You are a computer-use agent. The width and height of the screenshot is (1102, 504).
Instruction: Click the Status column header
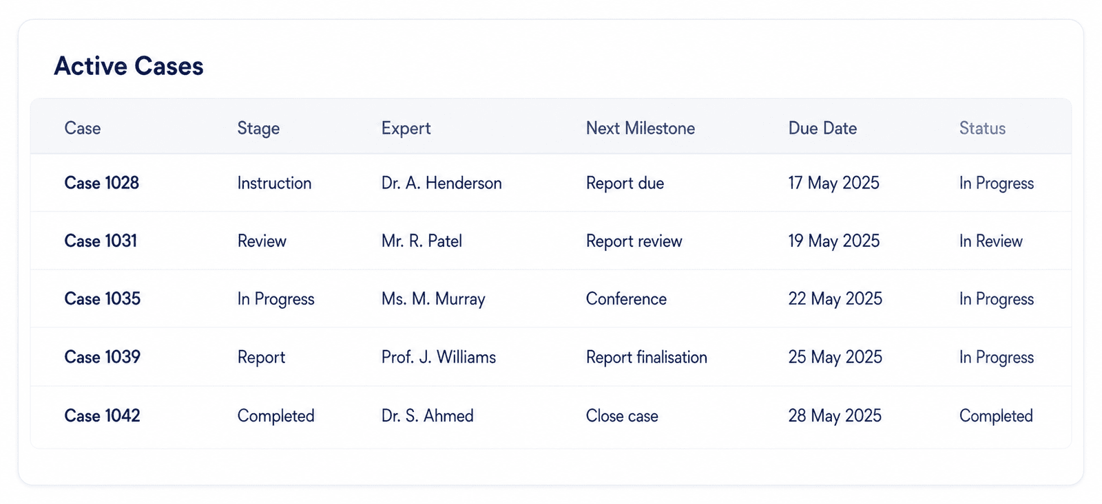point(982,128)
